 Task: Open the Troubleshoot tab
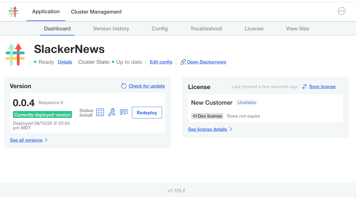(206, 28)
